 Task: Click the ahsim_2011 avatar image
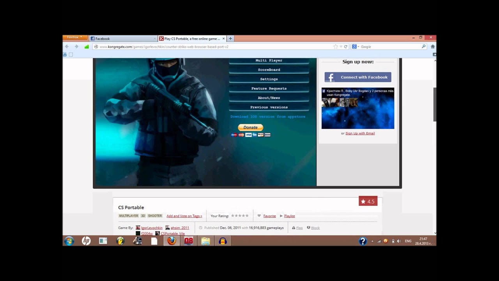pos(167,228)
